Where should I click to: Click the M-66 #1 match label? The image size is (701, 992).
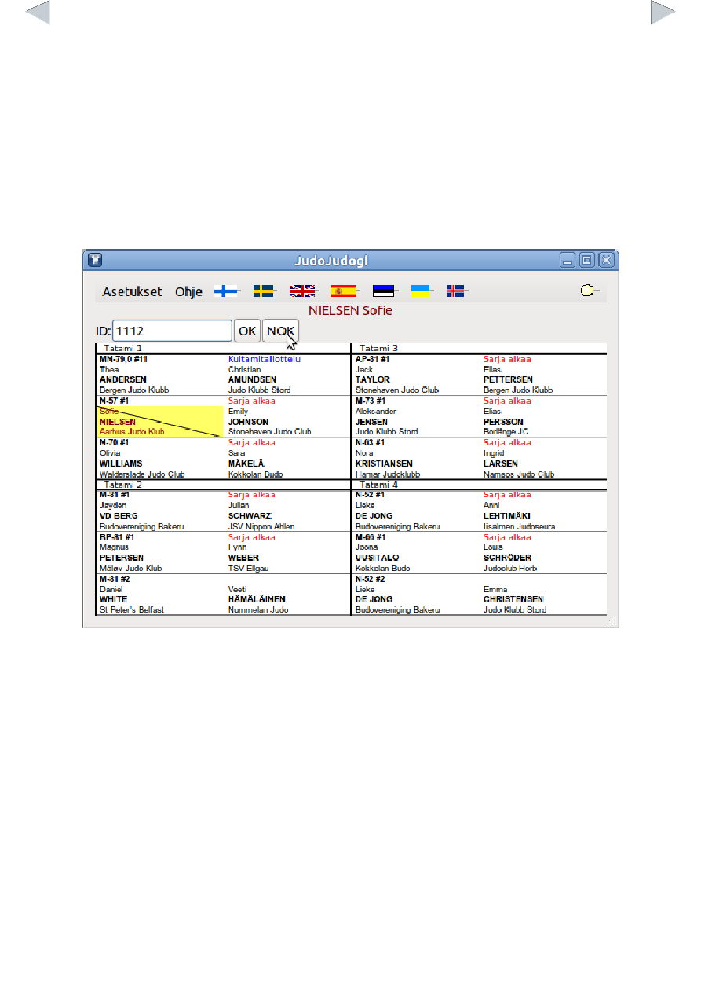point(371,537)
